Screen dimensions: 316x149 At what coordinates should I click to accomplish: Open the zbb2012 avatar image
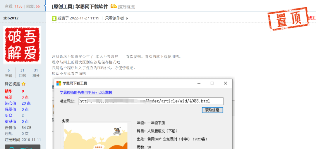(22, 45)
